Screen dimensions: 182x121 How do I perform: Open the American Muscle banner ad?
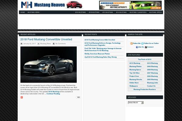130,5
